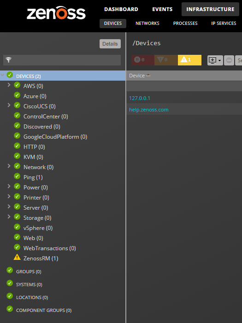Open the Add Device monitor icon menu
Screen dimensions: 242x323
click(215, 60)
